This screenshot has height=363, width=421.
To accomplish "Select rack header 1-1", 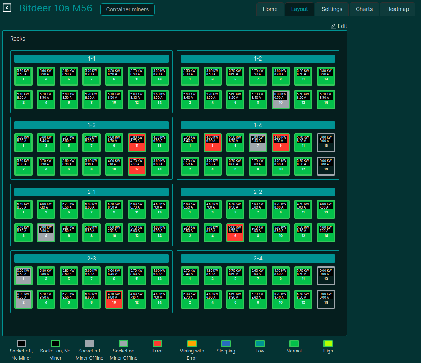I will click(x=92, y=59).
